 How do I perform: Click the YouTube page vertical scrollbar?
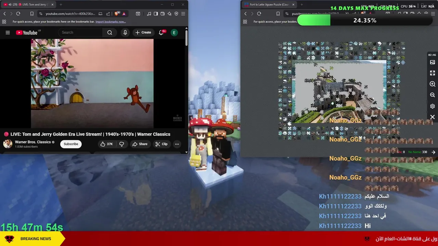click(x=186, y=38)
